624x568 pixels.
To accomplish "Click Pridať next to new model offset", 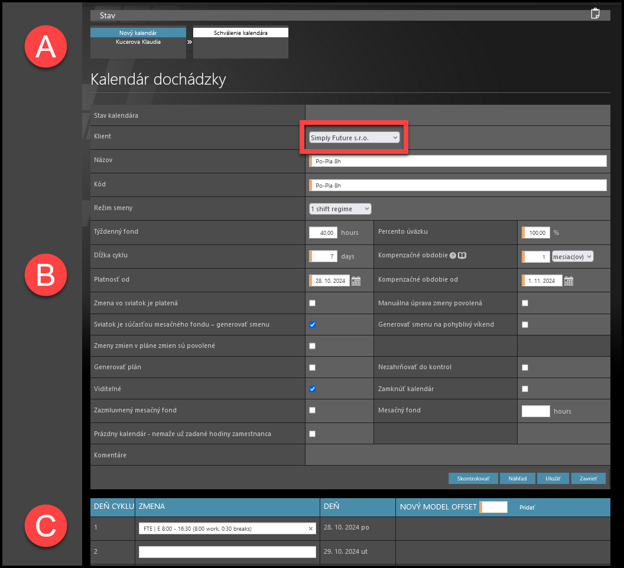I will pyautogui.click(x=527, y=507).
